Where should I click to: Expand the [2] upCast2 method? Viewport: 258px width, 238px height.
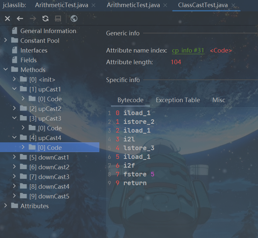tap(14, 109)
